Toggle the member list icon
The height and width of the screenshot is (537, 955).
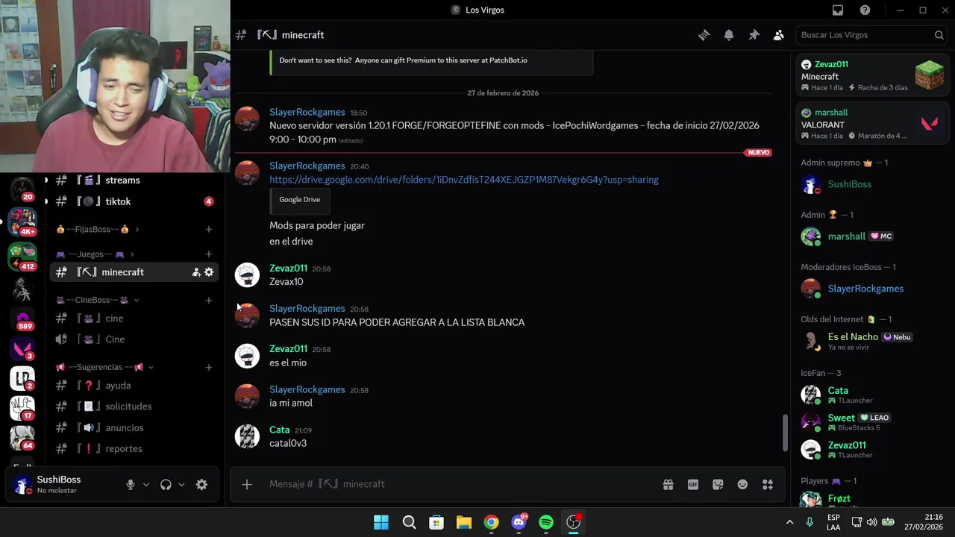[778, 35]
